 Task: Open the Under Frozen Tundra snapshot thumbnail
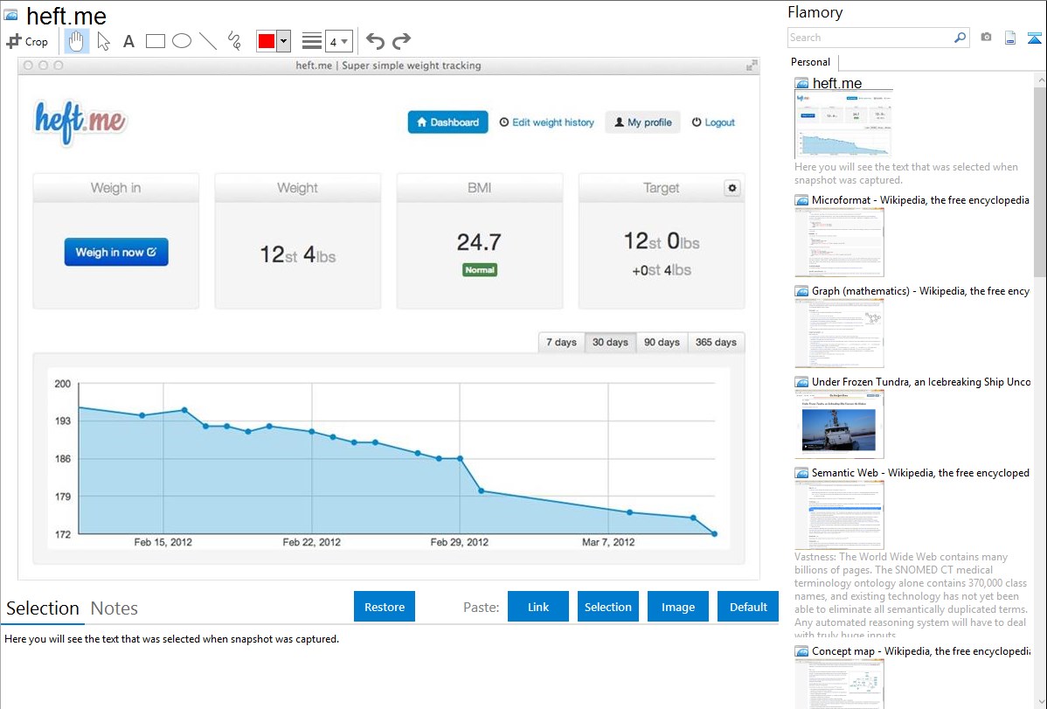tap(839, 424)
